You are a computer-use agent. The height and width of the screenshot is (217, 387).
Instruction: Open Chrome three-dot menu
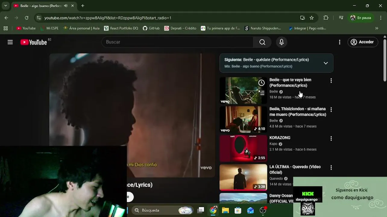pyautogui.click(x=381, y=18)
